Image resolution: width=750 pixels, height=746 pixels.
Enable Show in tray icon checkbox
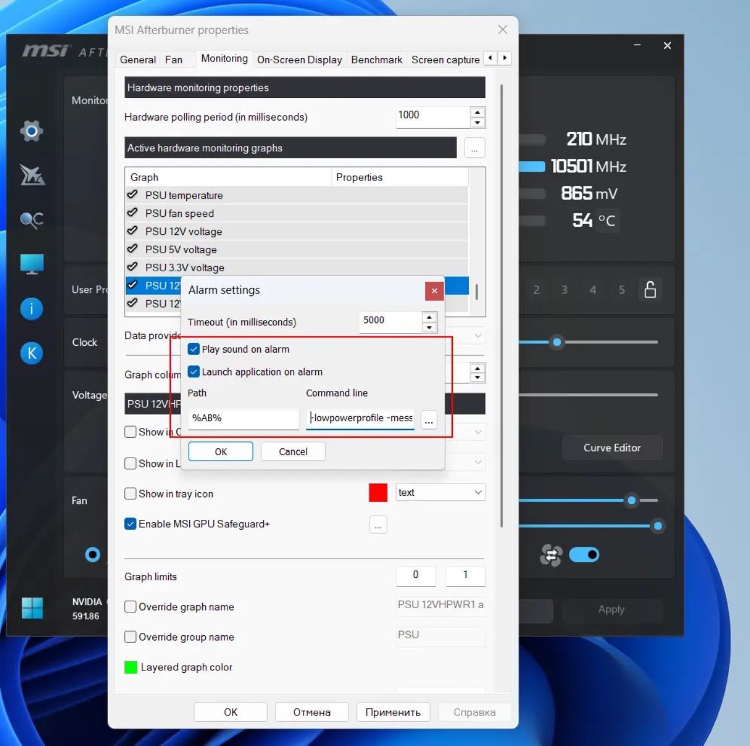pyautogui.click(x=131, y=494)
